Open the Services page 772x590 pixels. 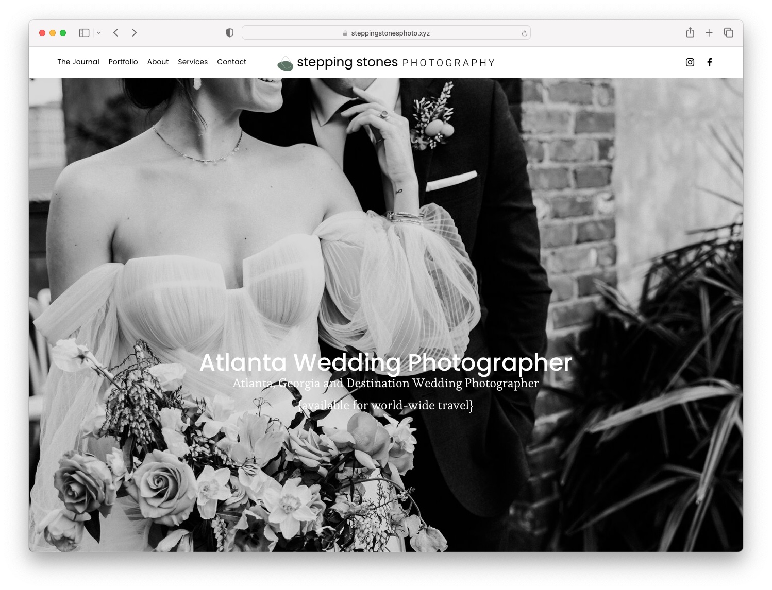click(193, 62)
